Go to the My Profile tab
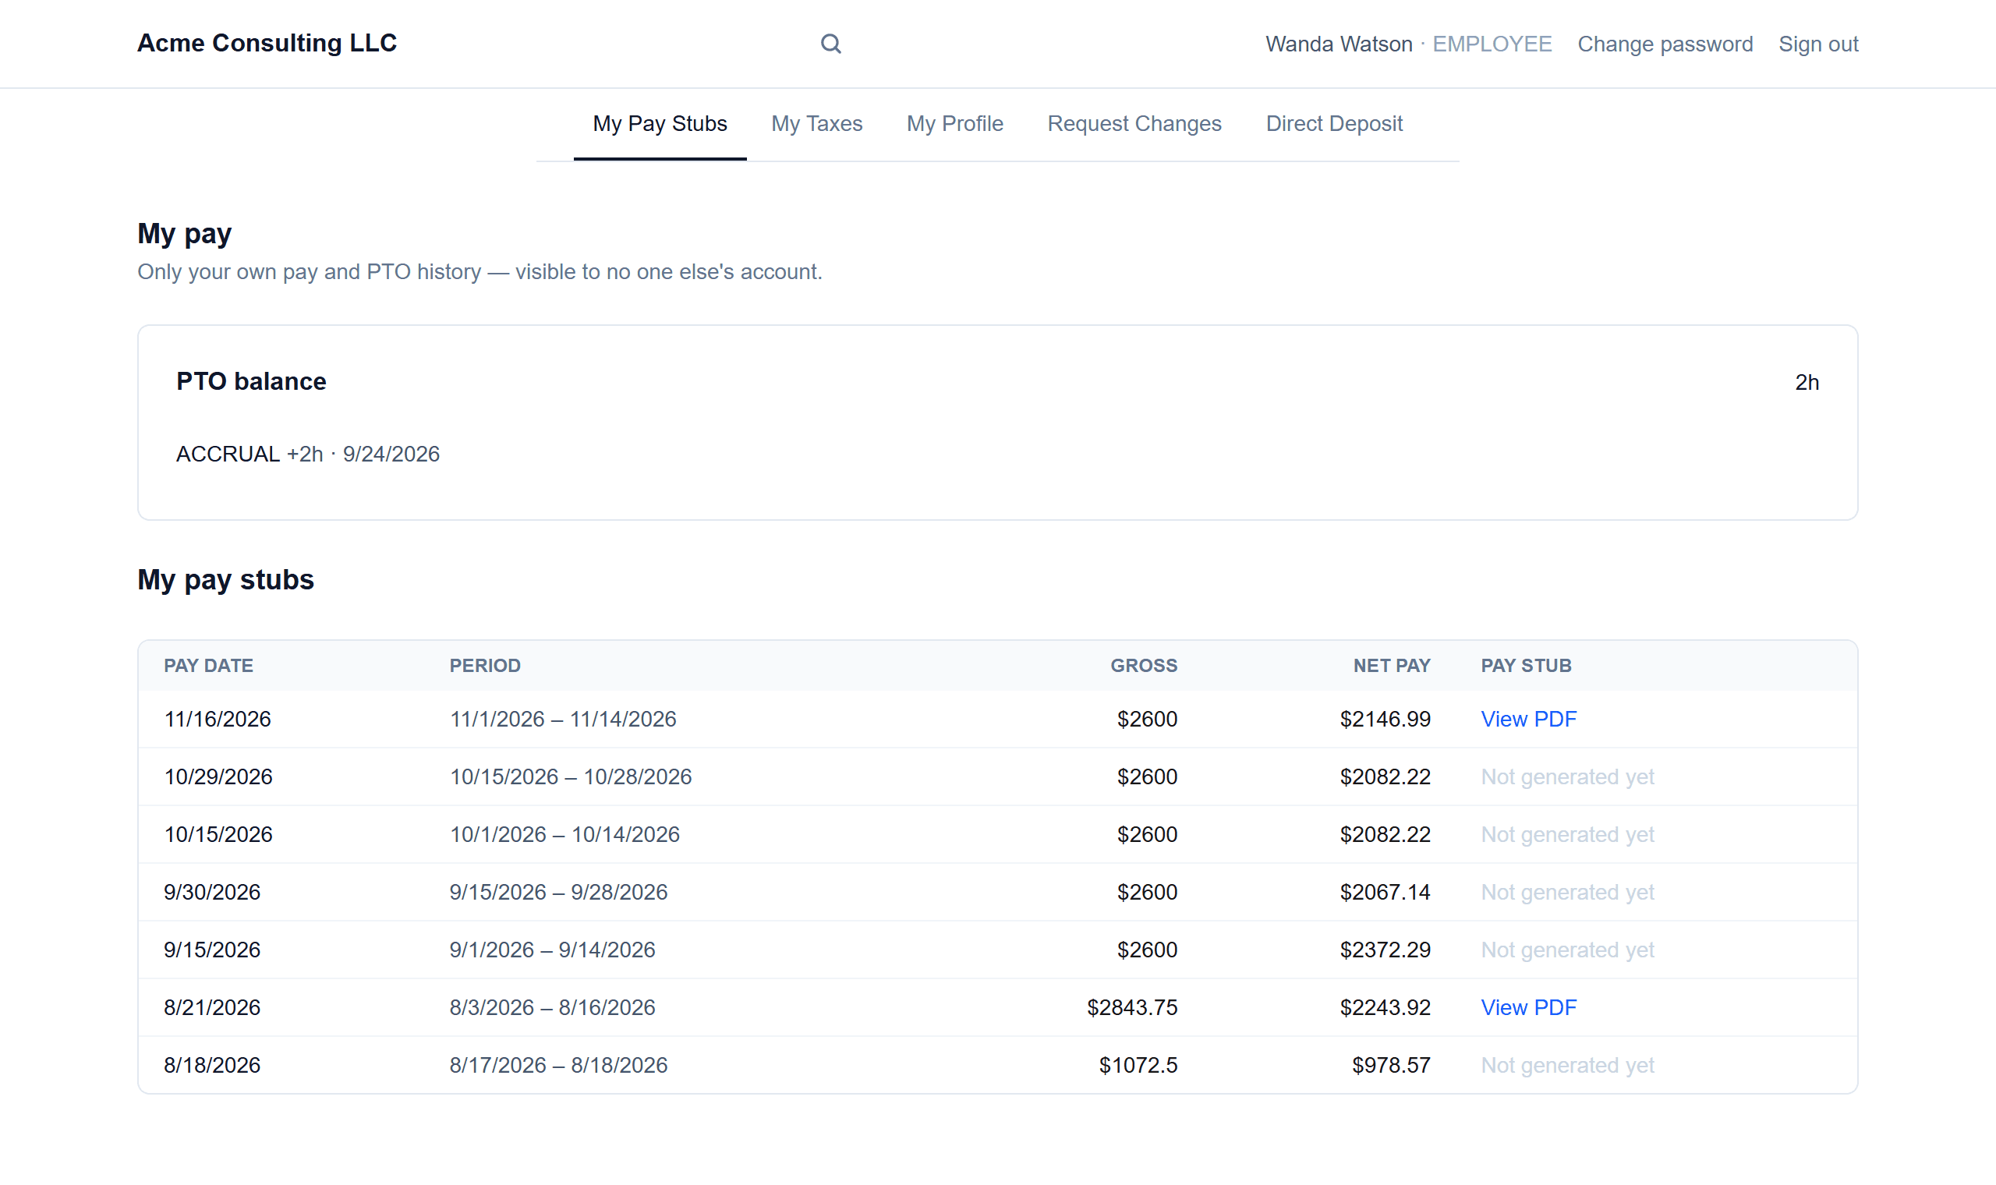This screenshot has width=1996, height=1185. click(x=954, y=124)
